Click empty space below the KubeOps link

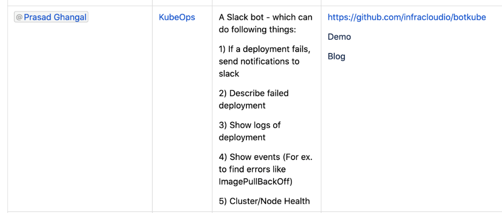[182, 115]
